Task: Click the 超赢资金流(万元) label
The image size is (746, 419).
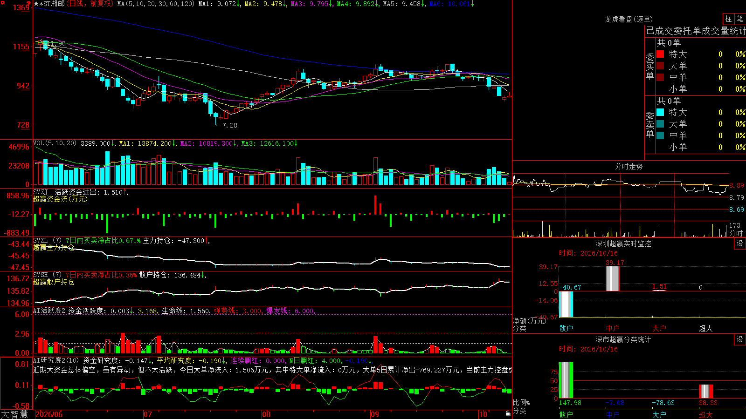Action: [x=60, y=199]
